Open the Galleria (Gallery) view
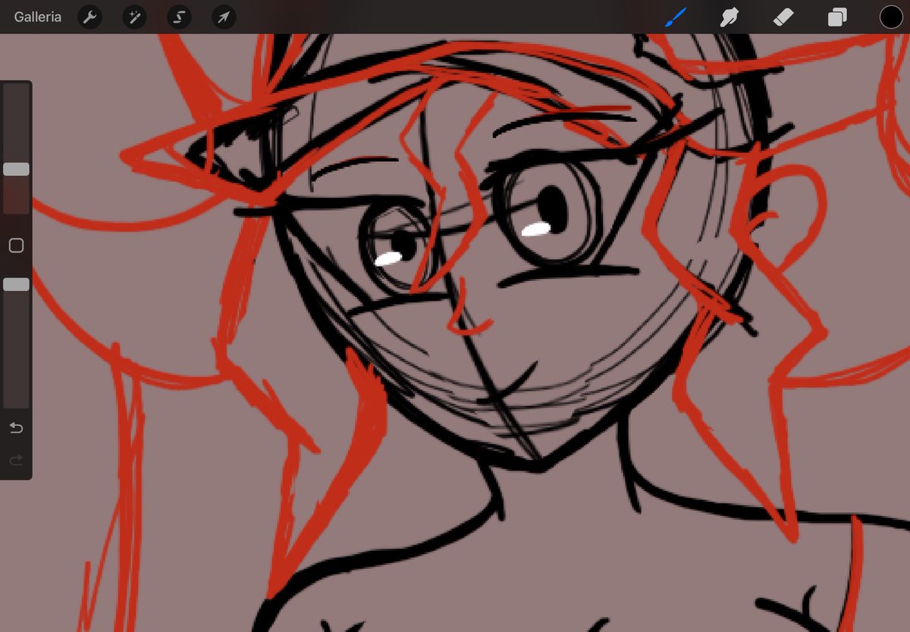 pos(37,17)
